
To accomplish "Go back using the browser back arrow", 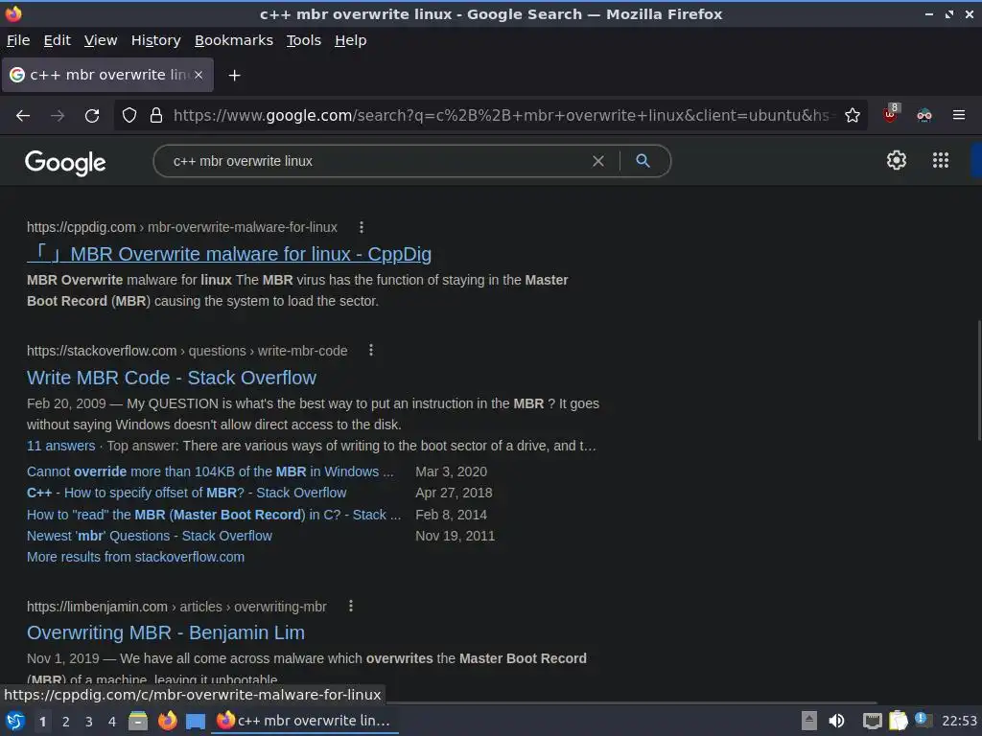I will coord(23,116).
